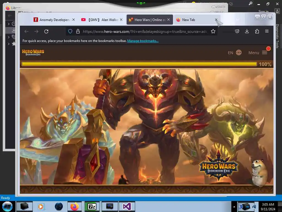The width and height of the screenshot is (282, 212).
Task: Close the Hero Wars tab
Action: 169,20
